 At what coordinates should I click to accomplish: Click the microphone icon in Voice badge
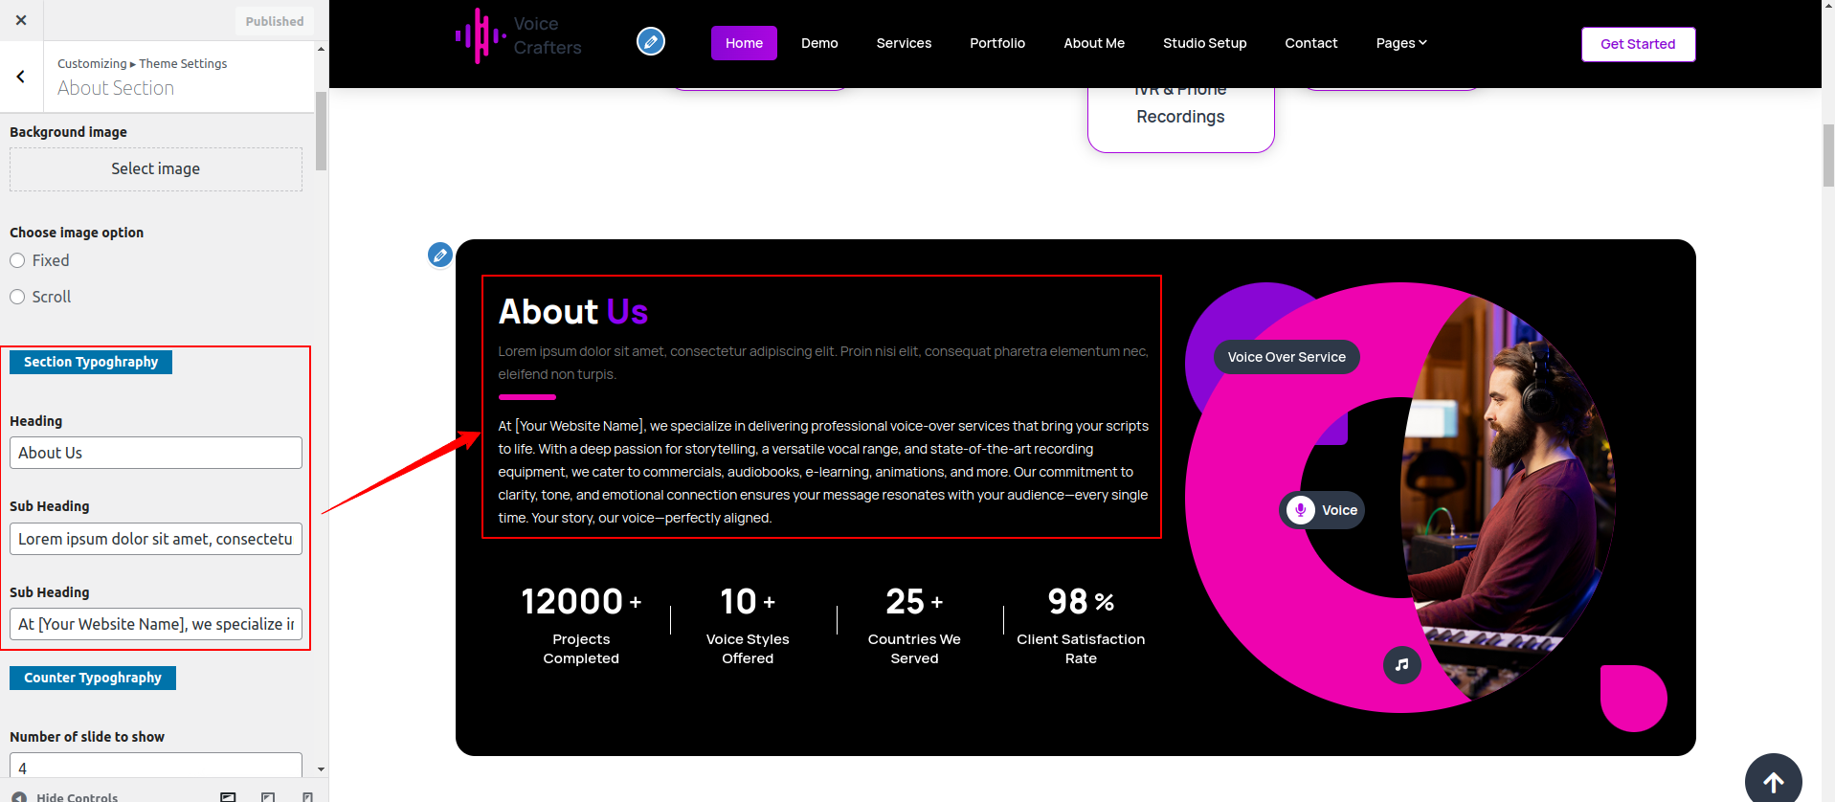(1300, 510)
